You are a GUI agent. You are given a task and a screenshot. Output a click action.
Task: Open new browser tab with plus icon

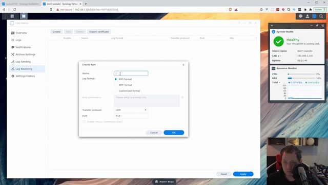click(86, 4)
